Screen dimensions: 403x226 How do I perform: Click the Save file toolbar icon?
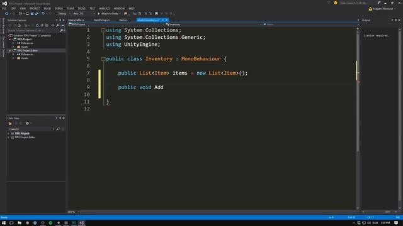32,14
